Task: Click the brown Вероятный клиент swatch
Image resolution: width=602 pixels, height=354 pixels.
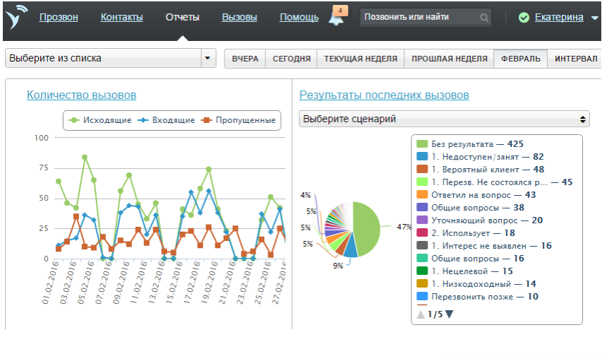Action: [x=422, y=170]
